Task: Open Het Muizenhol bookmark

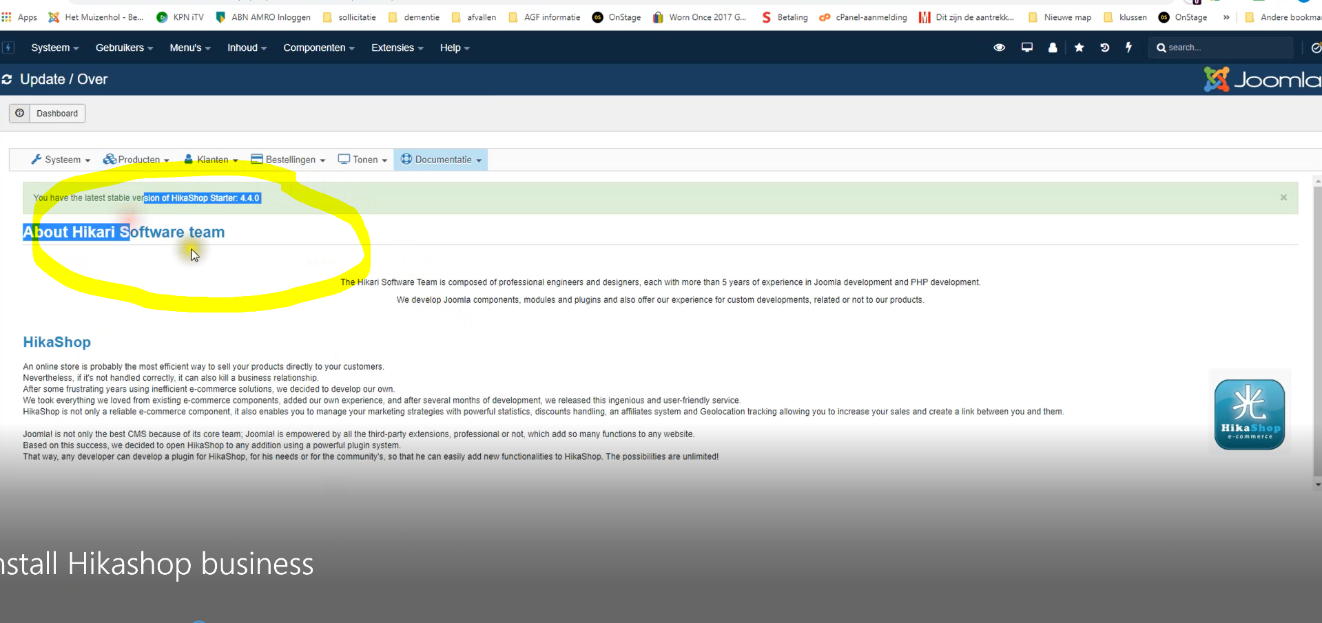Action: click(x=96, y=17)
